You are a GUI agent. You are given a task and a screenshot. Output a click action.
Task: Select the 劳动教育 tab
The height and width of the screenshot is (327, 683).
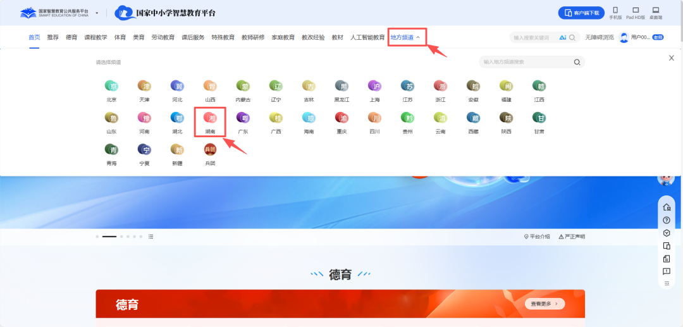point(163,37)
